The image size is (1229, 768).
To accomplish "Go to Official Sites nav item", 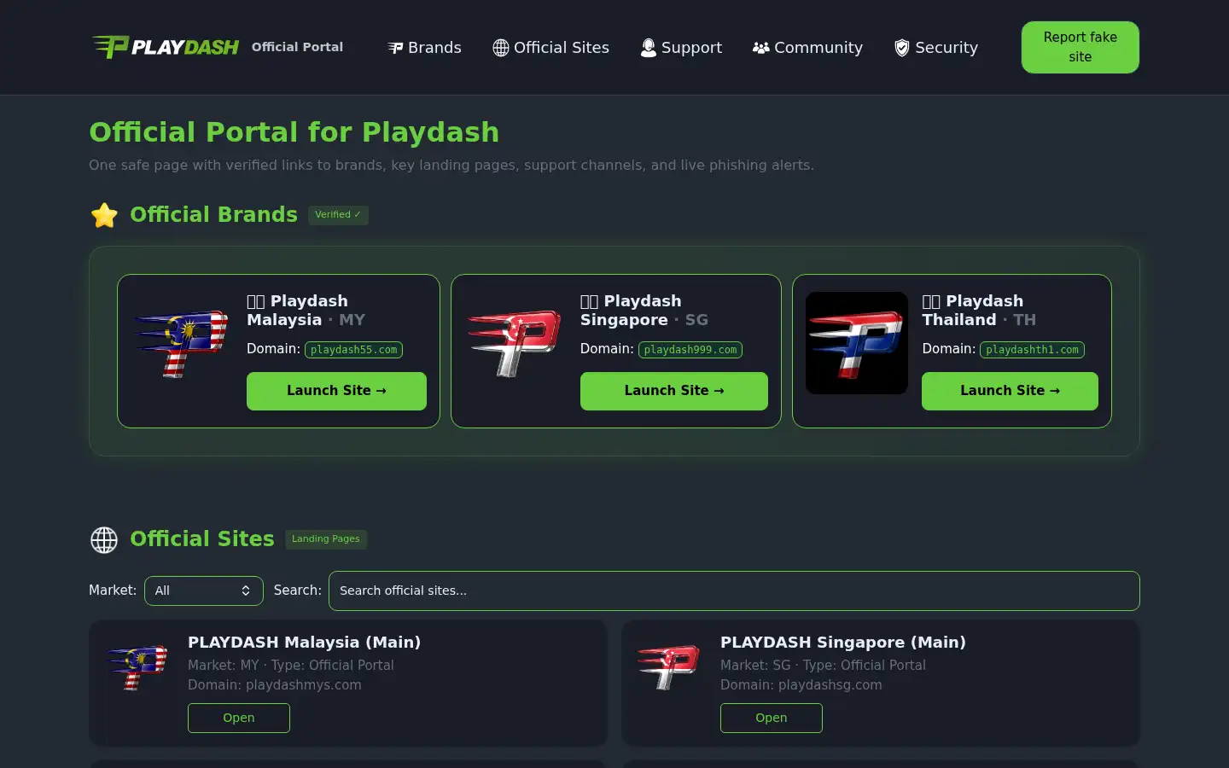I will coord(550,48).
